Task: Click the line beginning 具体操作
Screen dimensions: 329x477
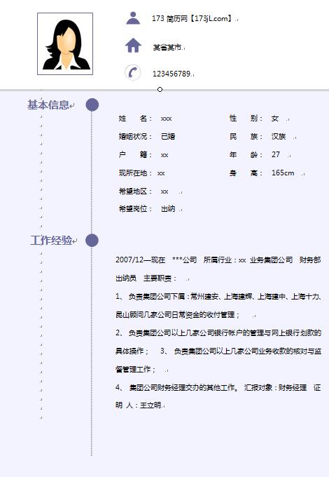Action: point(218,351)
